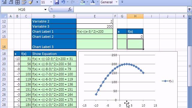
Task: Select column J header
Action: pos(167,16)
